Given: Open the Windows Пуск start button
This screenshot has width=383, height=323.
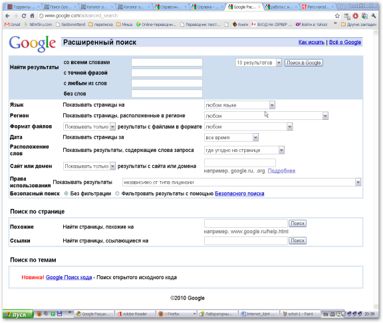Looking at the screenshot, I should [17, 314].
